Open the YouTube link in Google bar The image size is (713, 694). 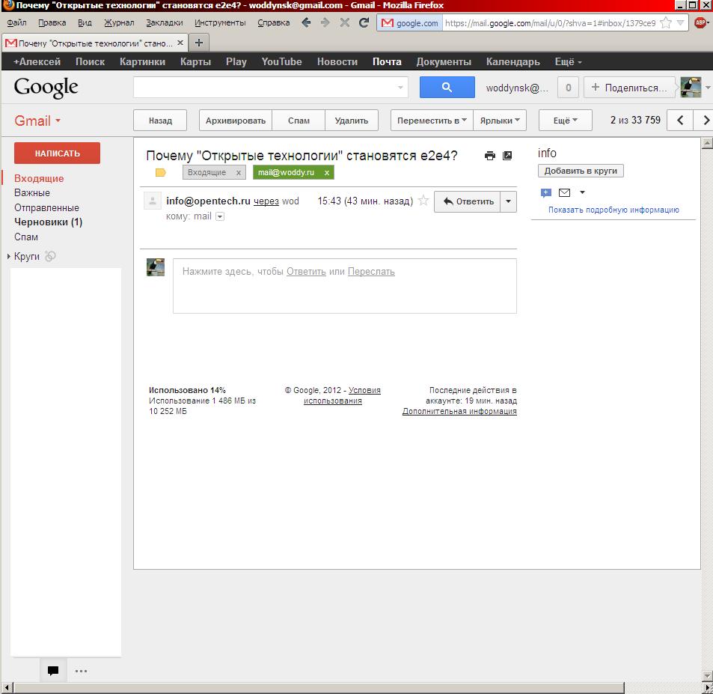(x=281, y=61)
